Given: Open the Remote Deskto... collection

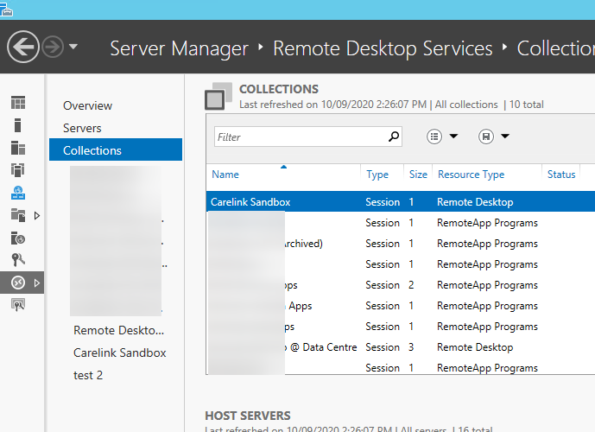Looking at the screenshot, I should (x=119, y=330).
